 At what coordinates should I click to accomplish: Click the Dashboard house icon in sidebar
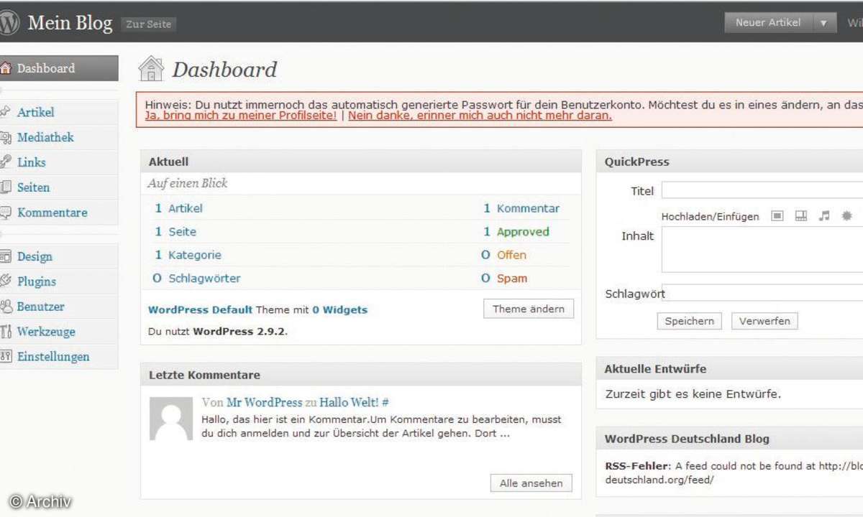[6, 68]
